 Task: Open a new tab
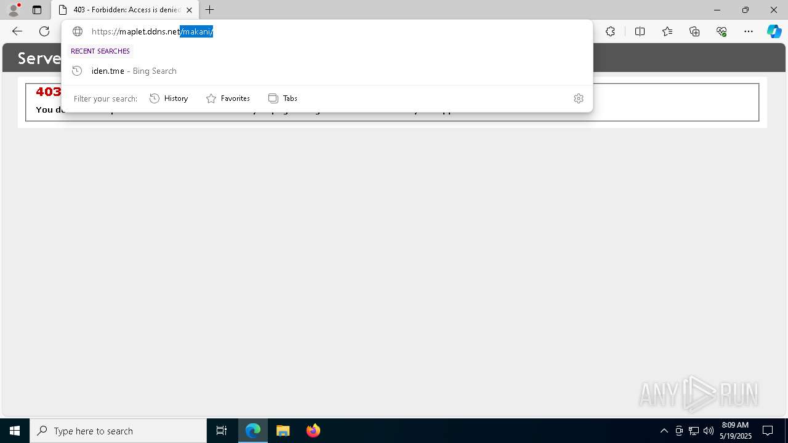[x=210, y=10]
